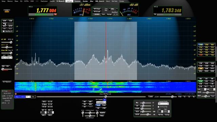The height and width of the screenshot is (122, 217).
Task: Adjust the Zoom slider
Action: tap(168, 97)
